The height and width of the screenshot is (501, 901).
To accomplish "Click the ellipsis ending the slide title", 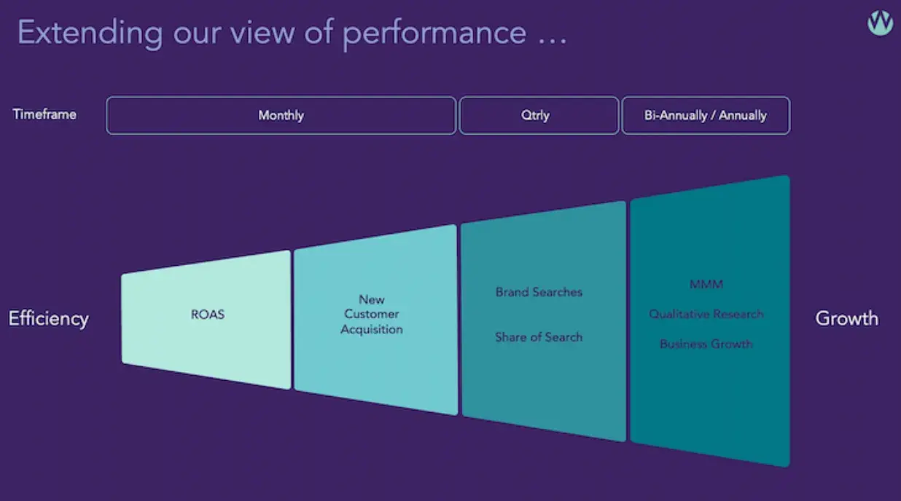I will [552, 35].
